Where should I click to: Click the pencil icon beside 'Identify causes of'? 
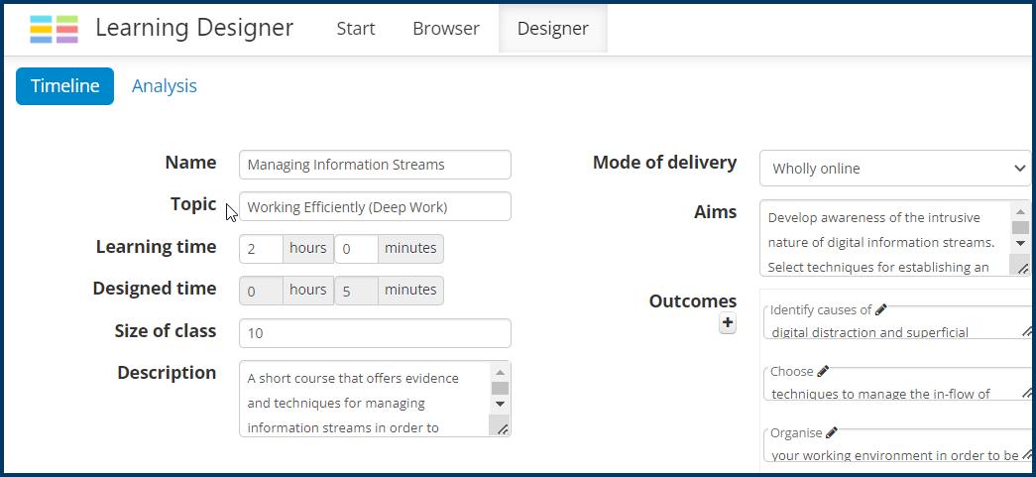point(880,310)
